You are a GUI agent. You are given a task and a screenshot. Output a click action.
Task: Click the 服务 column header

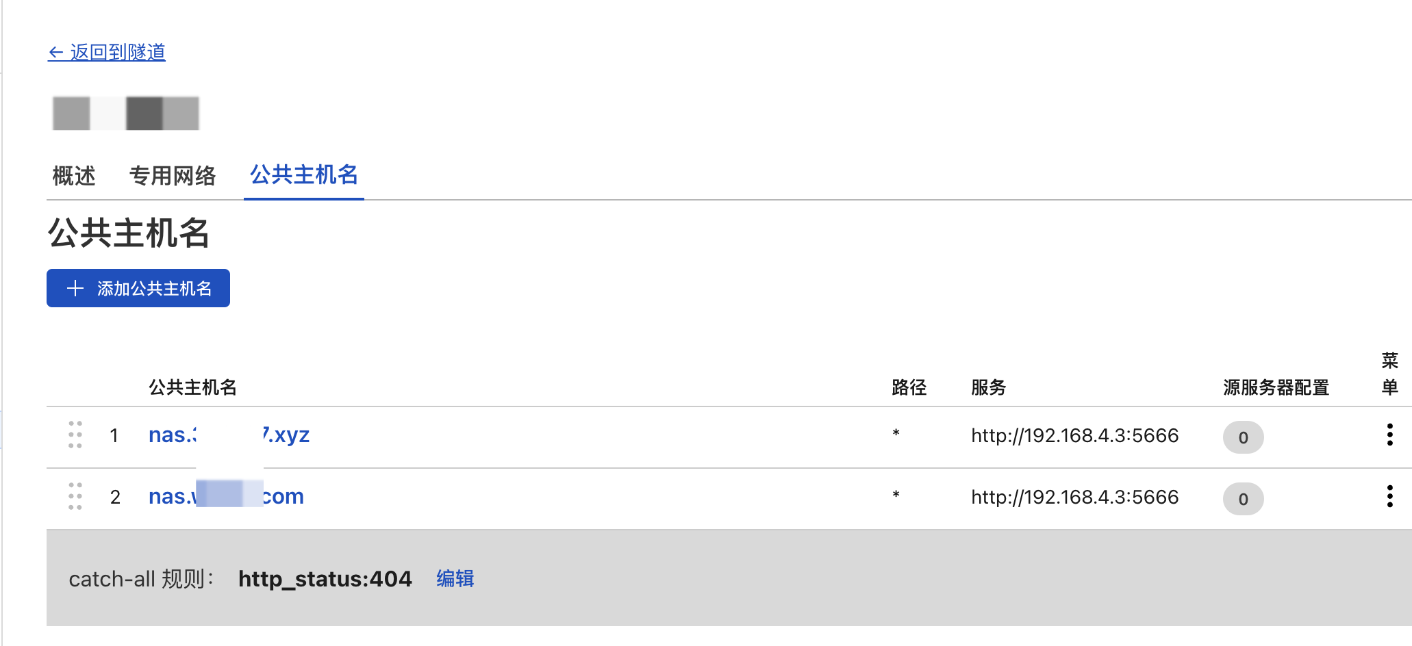(988, 387)
